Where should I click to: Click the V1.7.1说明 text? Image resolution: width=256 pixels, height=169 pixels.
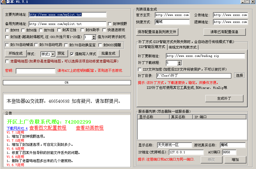pos(15,132)
